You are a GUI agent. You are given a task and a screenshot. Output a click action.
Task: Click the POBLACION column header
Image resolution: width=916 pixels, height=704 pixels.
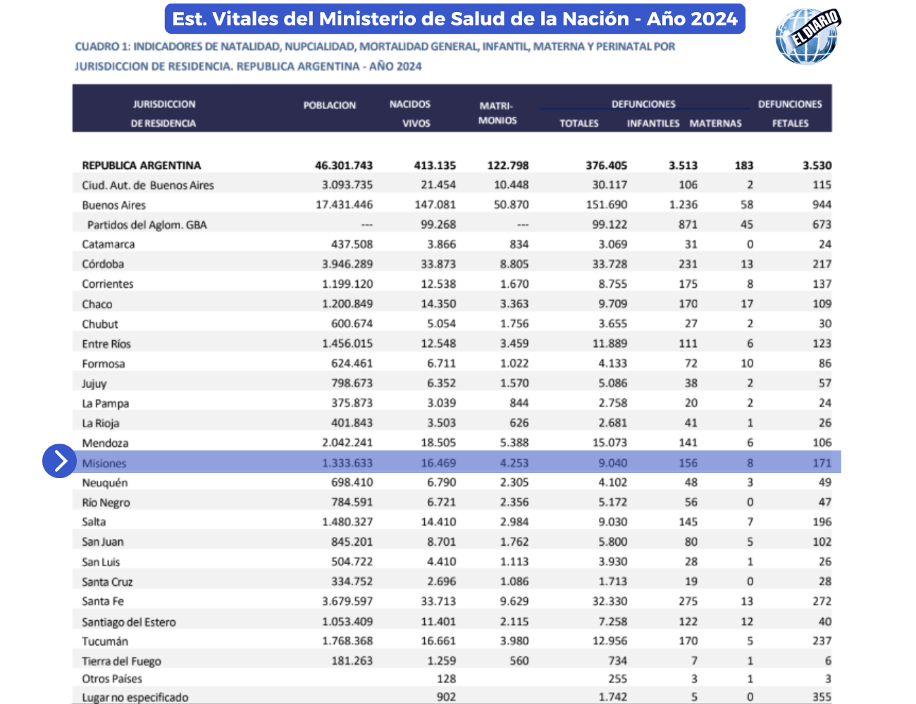point(329,106)
